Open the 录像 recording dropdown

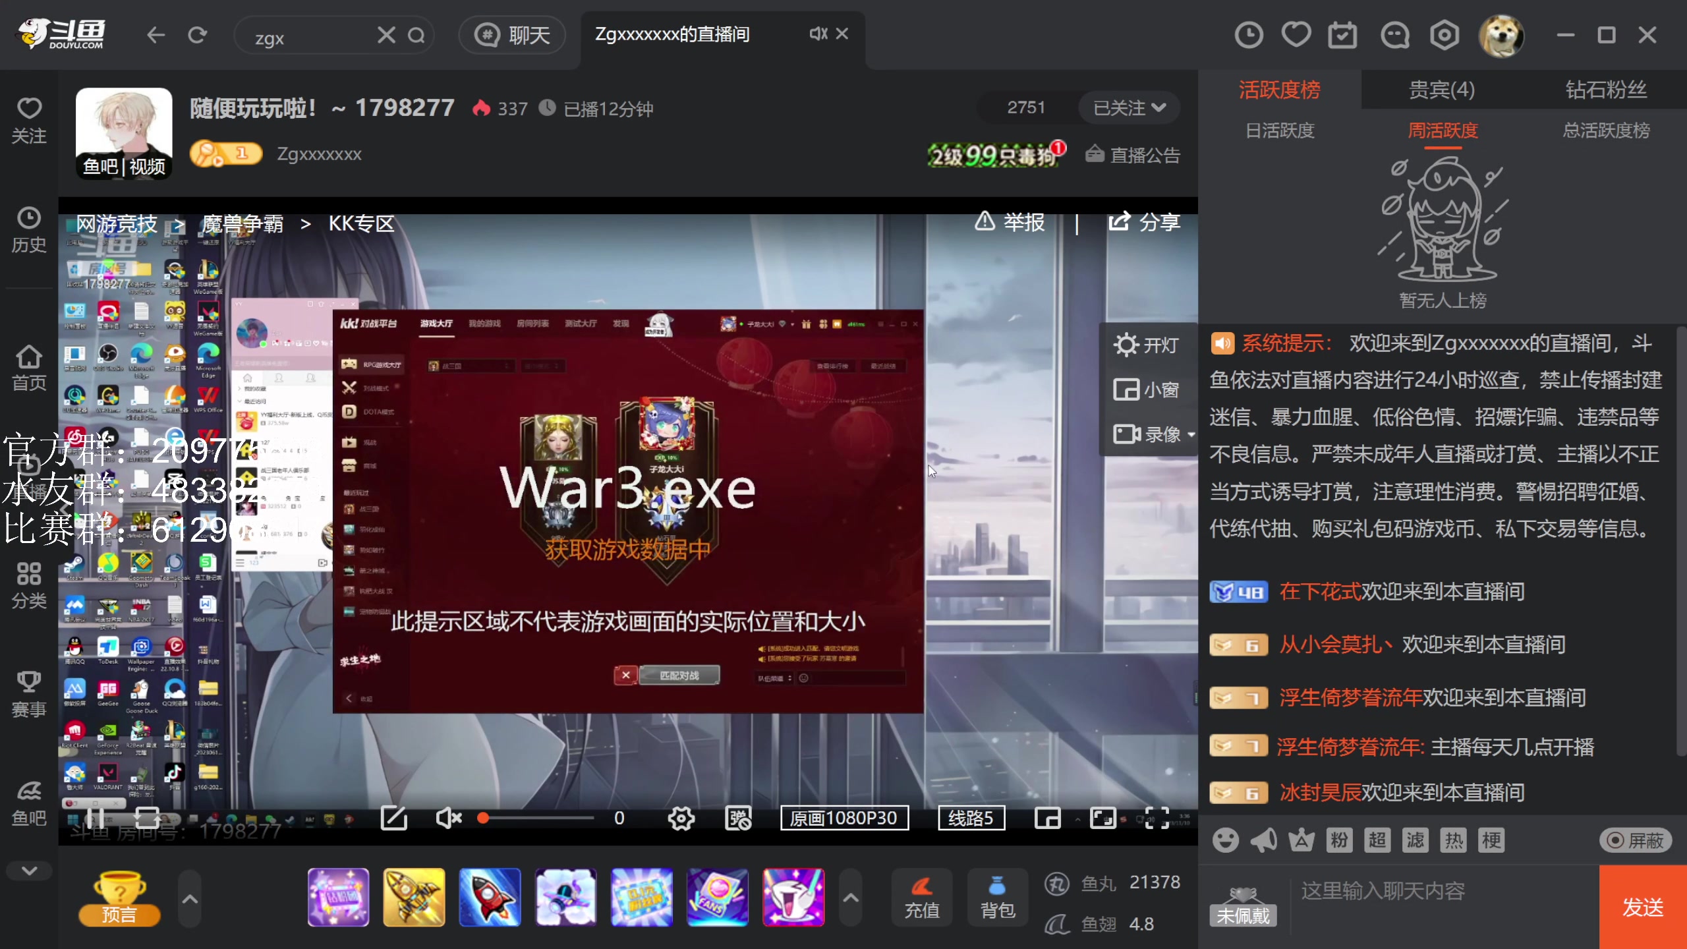1153,434
